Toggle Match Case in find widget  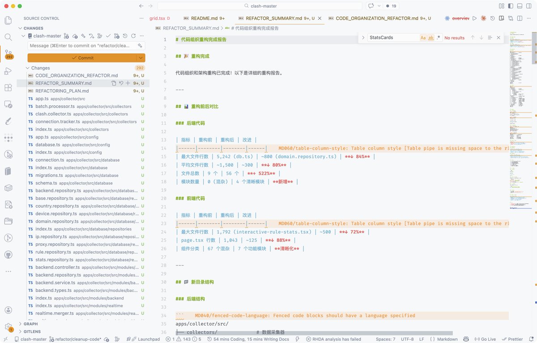423,38
